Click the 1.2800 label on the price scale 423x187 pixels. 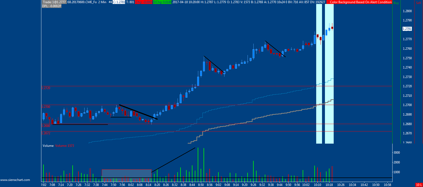[407, 11]
